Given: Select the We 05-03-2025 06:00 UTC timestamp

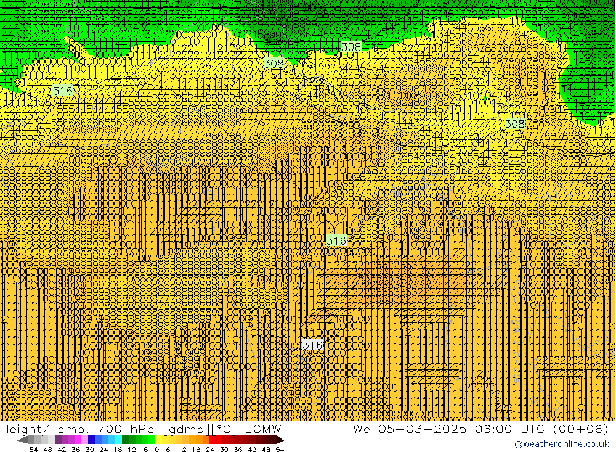Looking at the screenshot, I should [480, 429].
